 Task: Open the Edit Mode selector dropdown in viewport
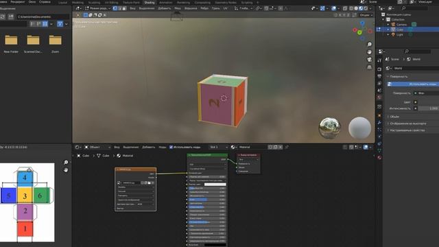97,8
